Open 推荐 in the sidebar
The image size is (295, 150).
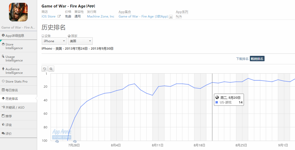[x=18, y=116]
